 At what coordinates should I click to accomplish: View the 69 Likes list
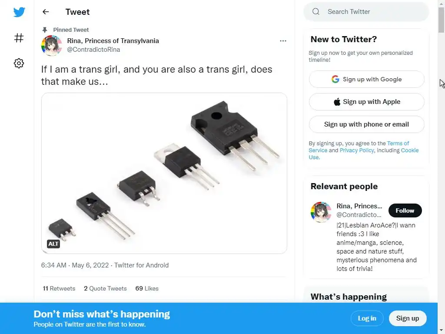(x=147, y=288)
